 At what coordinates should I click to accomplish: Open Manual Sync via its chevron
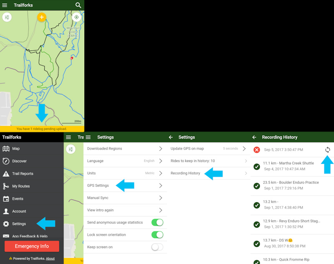point(161,198)
